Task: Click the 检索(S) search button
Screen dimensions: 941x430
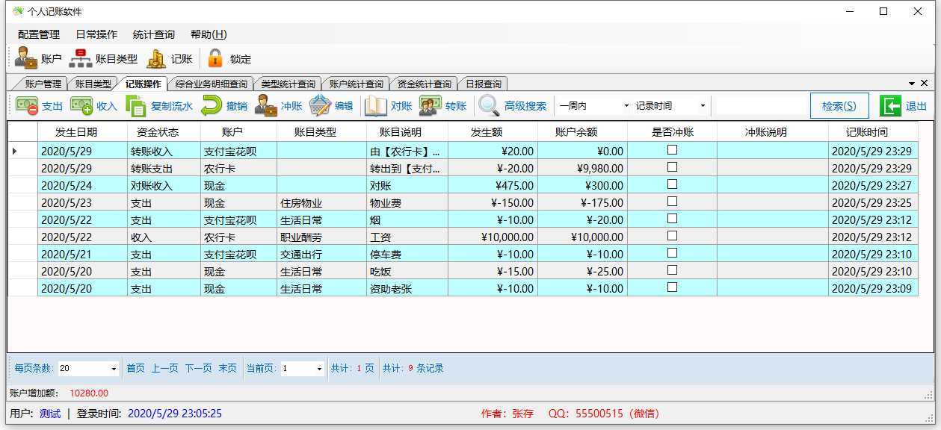Action: [839, 106]
